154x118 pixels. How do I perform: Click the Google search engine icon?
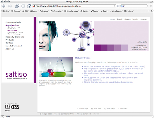[x=123, y=6]
